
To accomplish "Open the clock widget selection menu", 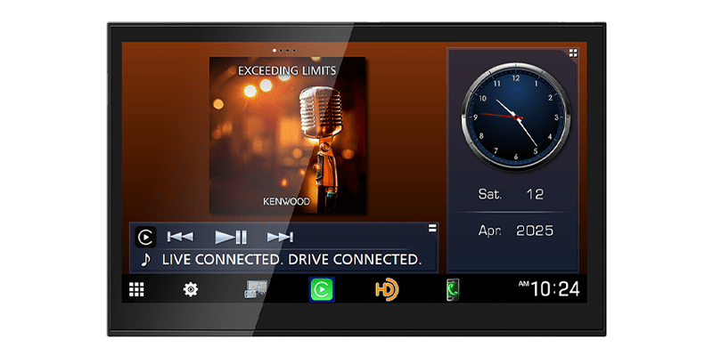I will (x=573, y=53).
